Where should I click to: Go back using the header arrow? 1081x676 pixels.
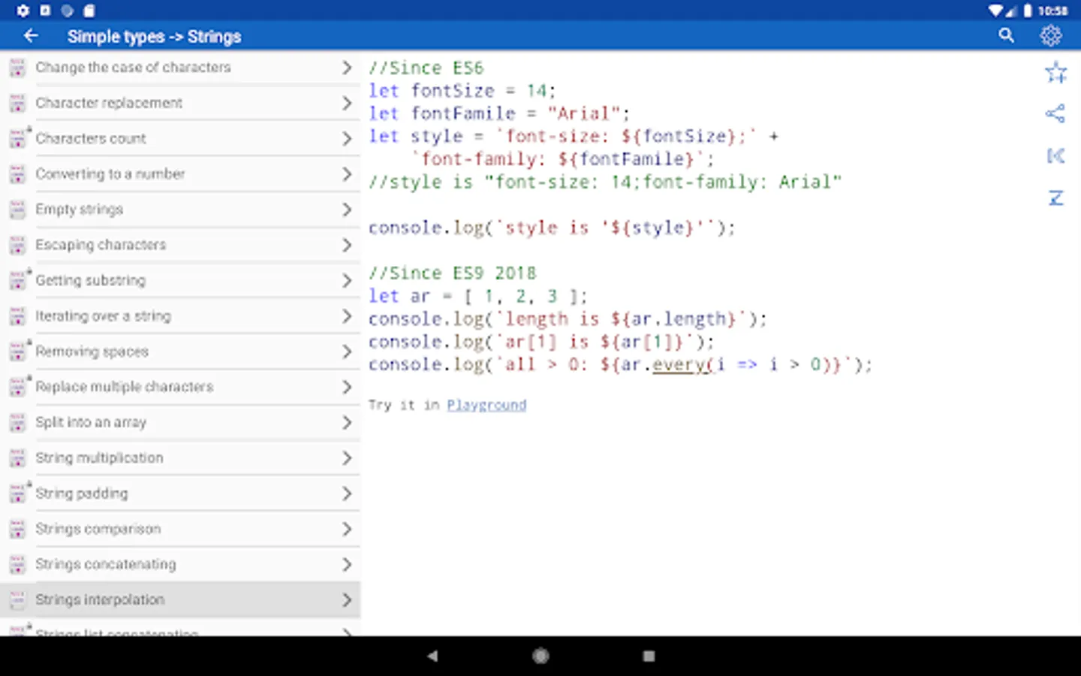point(31,36)
